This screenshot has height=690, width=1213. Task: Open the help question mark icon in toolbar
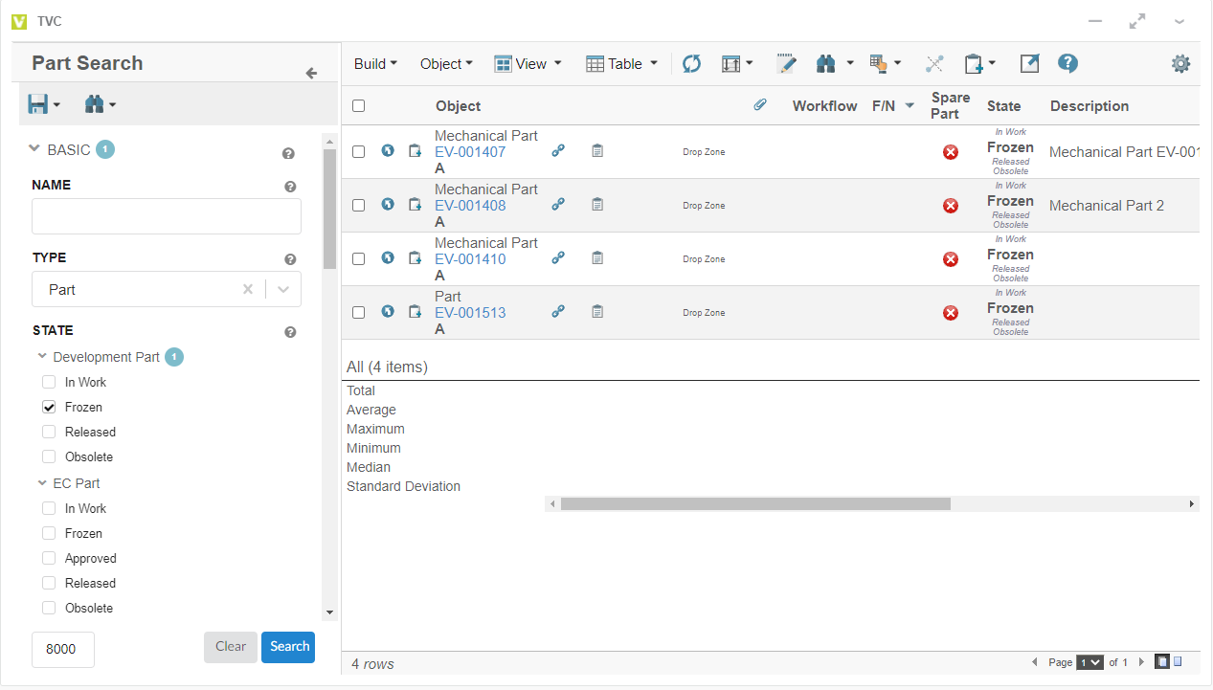pos(1068,64)
